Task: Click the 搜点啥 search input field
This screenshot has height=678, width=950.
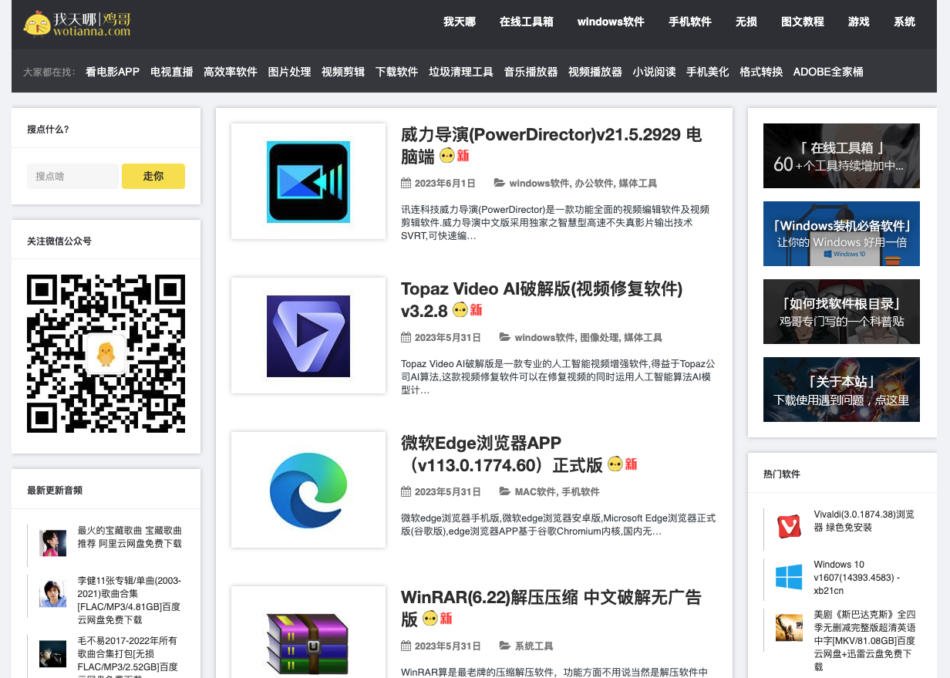Action: (72, 176)
